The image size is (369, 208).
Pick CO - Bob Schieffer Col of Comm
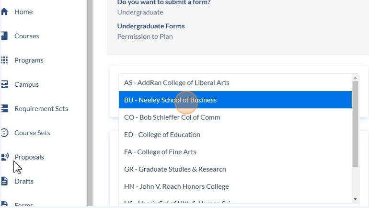pyautogui.click(x=235, y=117)
